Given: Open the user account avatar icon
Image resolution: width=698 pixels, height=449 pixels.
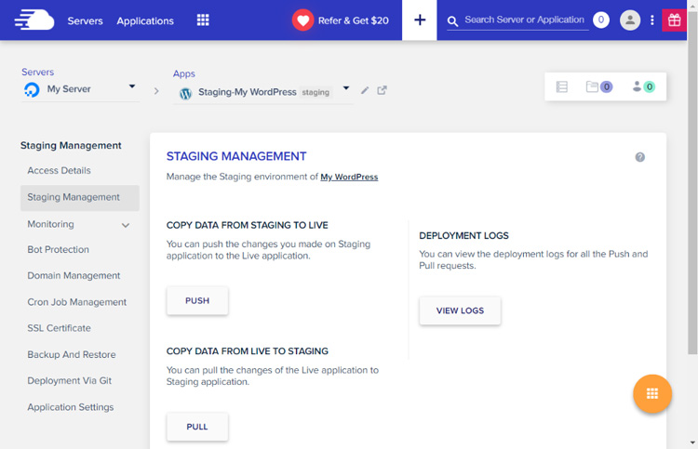Looking at the screenshot, I should point(630,20).
